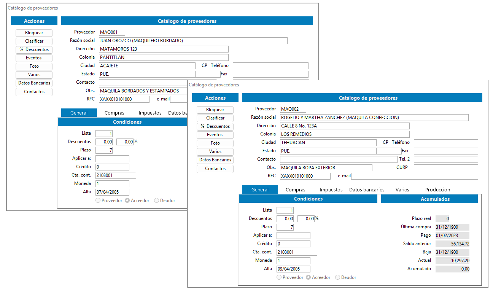Click Moneda field in MAQ002 window
The width and height of the screenshot is (493, 293).
(x=293, y=261)
